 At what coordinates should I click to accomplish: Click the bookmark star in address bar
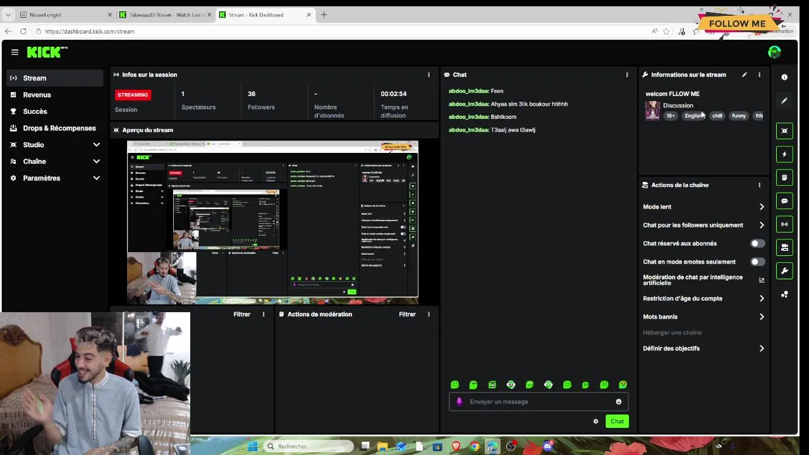coord(667,31)
